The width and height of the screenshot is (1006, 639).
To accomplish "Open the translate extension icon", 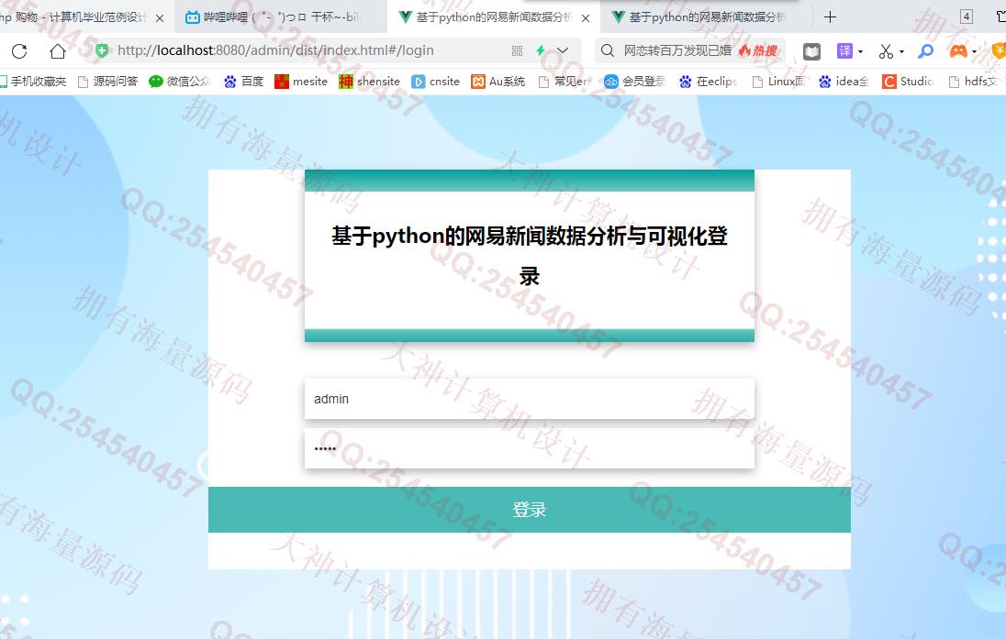I will [x=844, y=51].
